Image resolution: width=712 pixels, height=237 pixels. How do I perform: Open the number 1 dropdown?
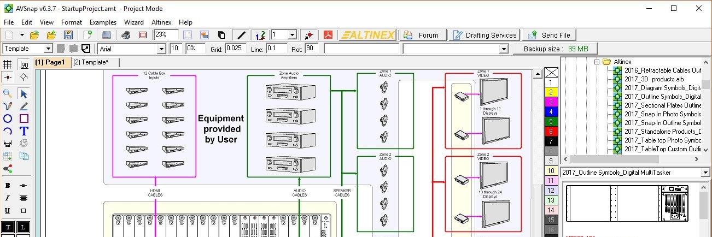[292, 34]
